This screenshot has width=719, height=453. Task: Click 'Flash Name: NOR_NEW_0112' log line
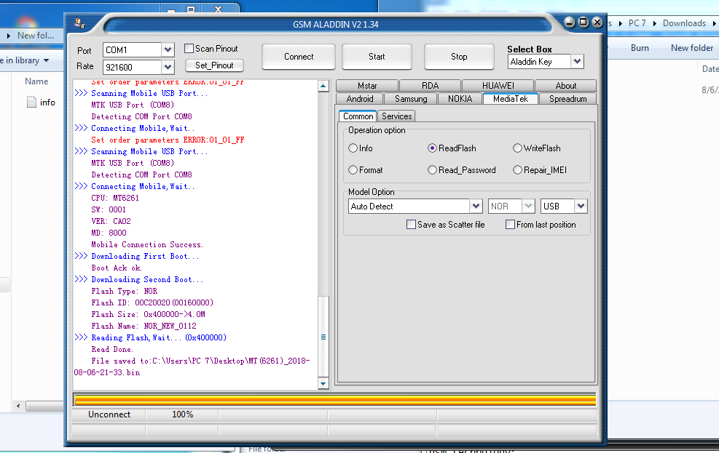[144, 326]
